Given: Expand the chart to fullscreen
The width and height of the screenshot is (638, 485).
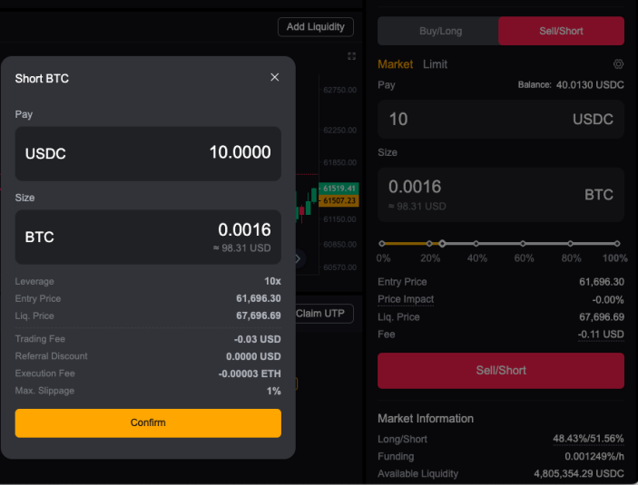Looking at the screenshot, I should [x=351, y=56].
